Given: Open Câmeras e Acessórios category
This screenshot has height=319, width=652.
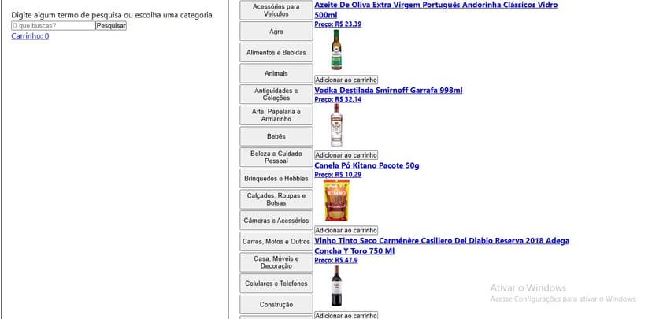Looking at the screenshot, I should (276, 221).
